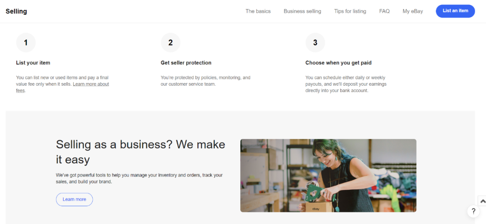Go to Business selling section

coord(302,11)
